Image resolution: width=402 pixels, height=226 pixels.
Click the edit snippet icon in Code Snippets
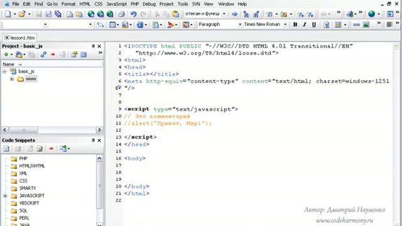coord(40,148)
